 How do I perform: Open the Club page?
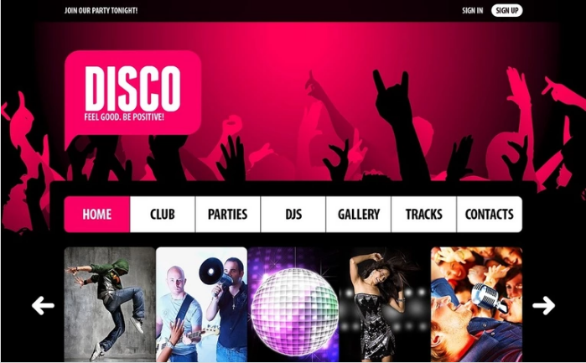[x=163, y=215]
